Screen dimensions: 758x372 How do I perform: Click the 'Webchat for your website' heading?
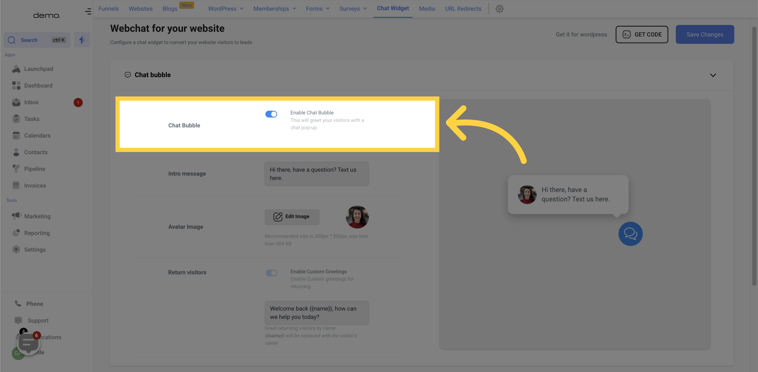(167, 28)
